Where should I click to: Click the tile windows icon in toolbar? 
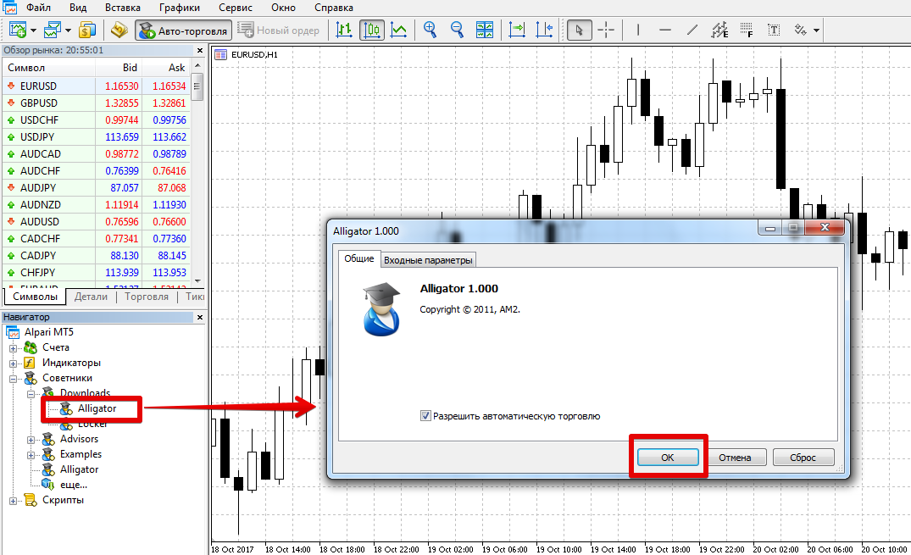point(485,31)
